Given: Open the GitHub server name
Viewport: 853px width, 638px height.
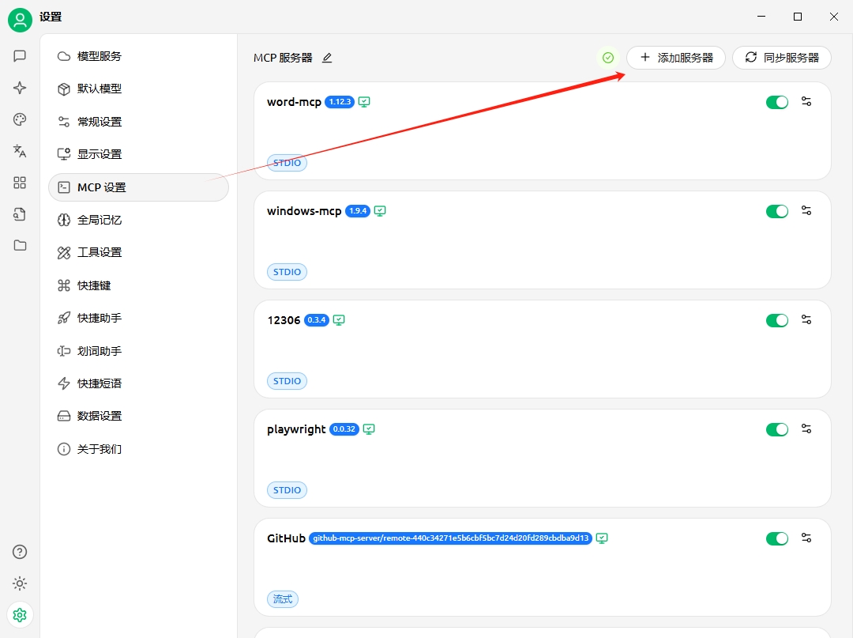Looking at the screenshot, I should pyautogui.click(x=286, y=538).
